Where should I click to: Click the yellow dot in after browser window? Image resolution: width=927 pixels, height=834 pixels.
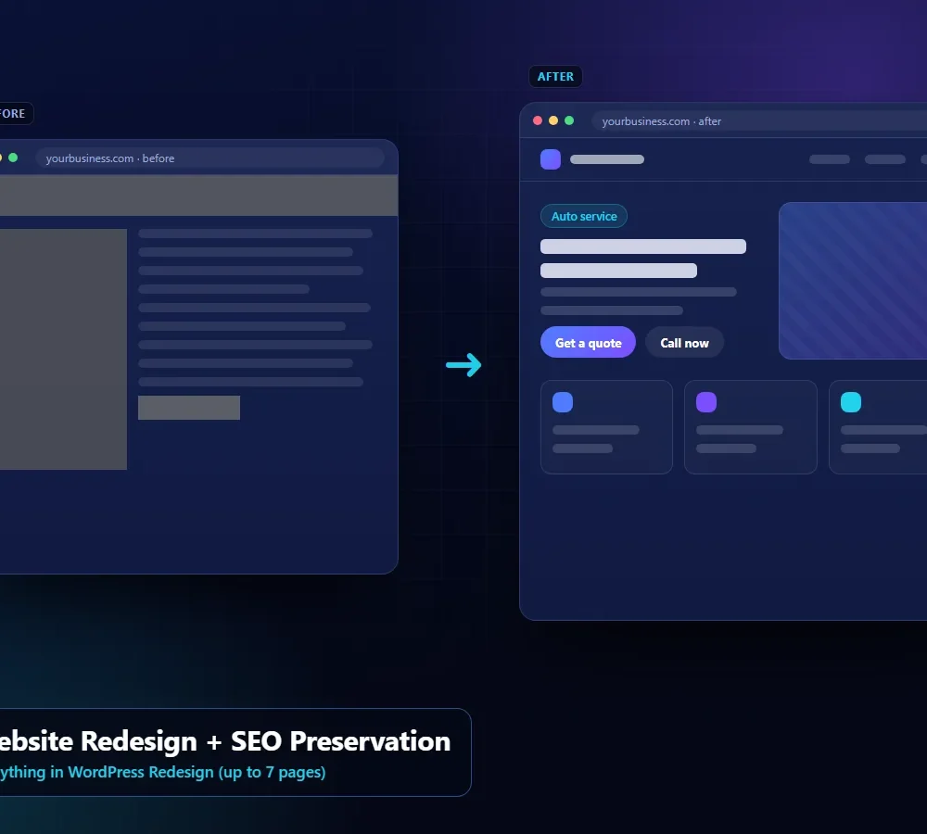[553, 120]
